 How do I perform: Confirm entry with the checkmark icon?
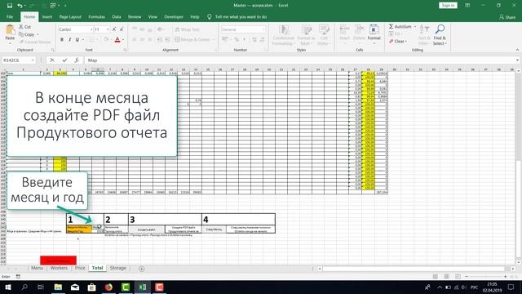[x=64, y=60]
